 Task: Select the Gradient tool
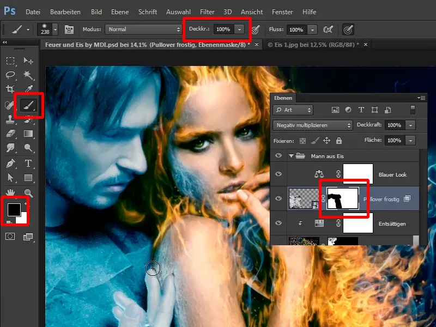click(x=28, y=134)
